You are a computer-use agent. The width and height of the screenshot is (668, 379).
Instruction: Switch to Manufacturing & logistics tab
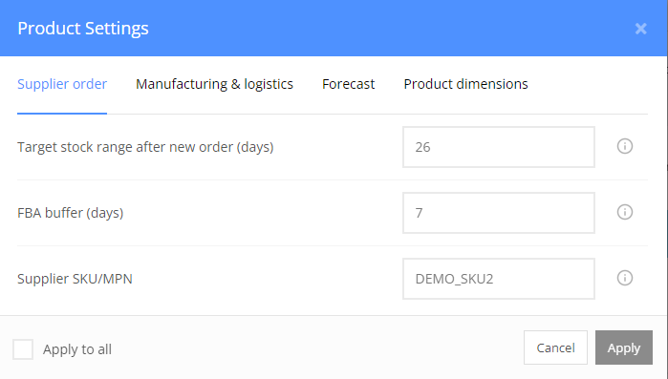214,84
